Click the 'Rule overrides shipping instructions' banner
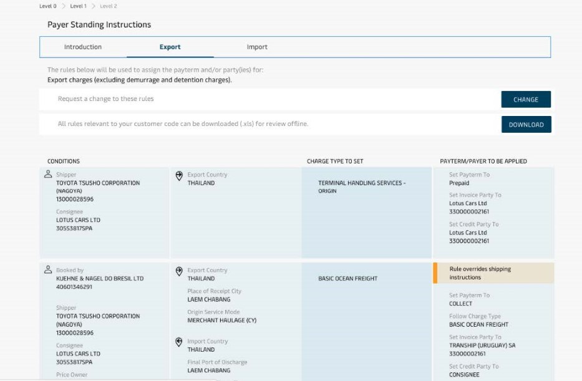582x381 pixels. (493, 273)
